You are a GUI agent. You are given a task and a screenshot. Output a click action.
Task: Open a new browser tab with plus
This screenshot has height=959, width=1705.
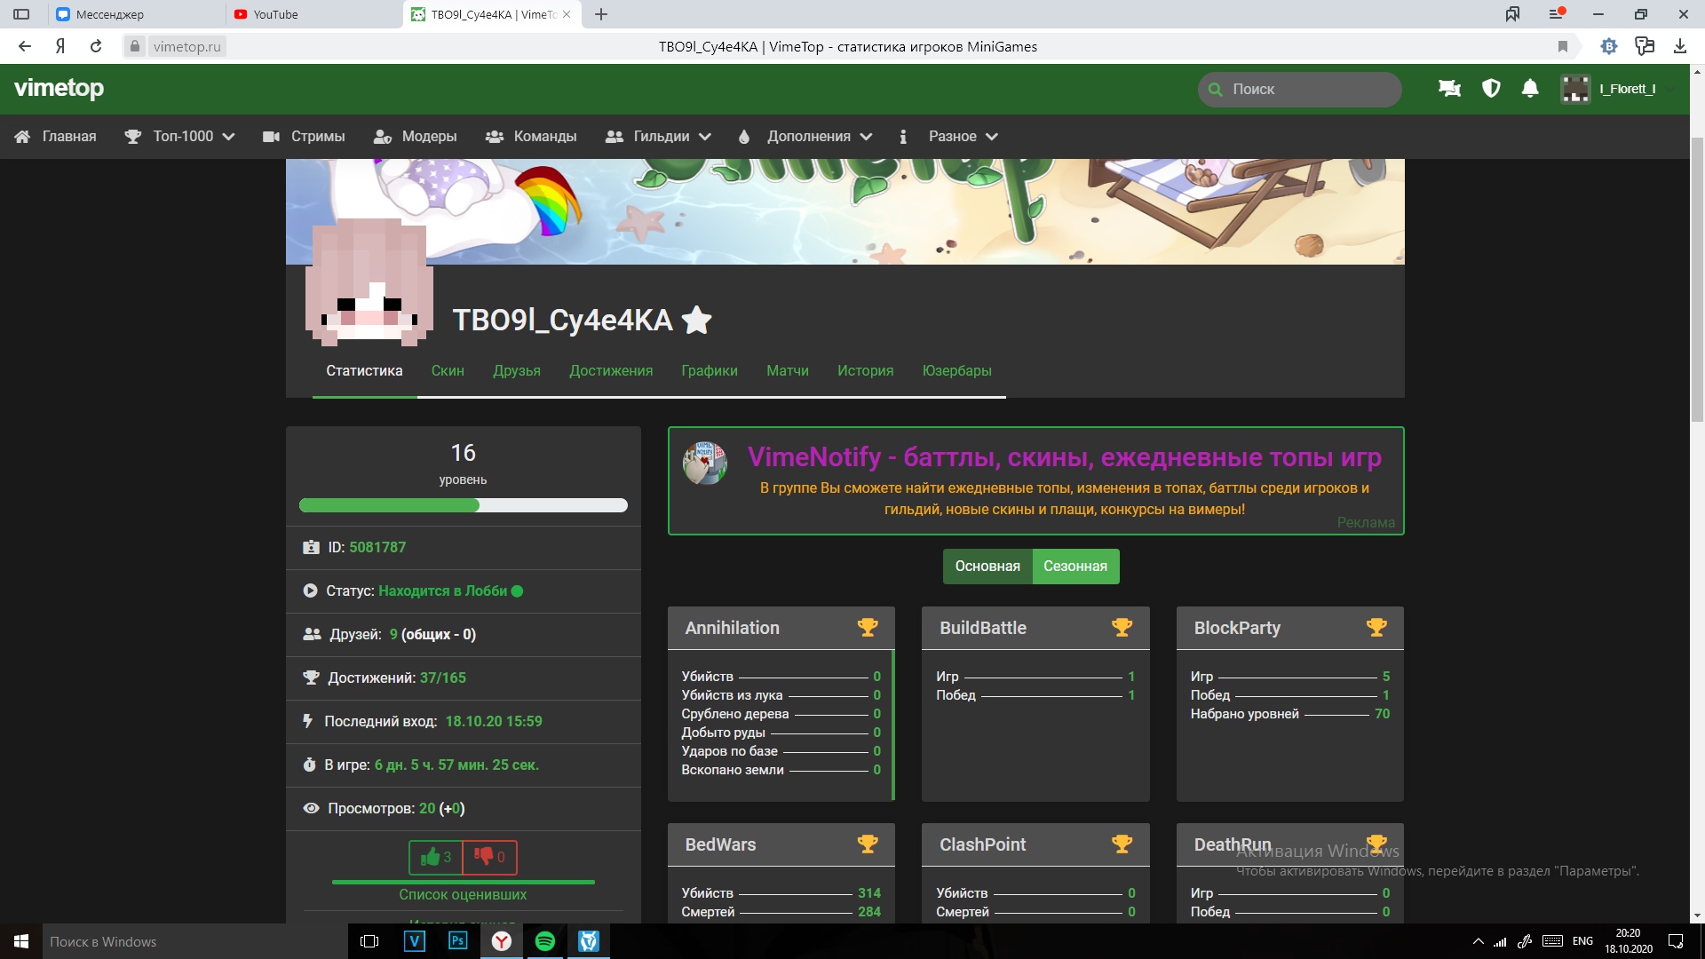tap(601, 14)
